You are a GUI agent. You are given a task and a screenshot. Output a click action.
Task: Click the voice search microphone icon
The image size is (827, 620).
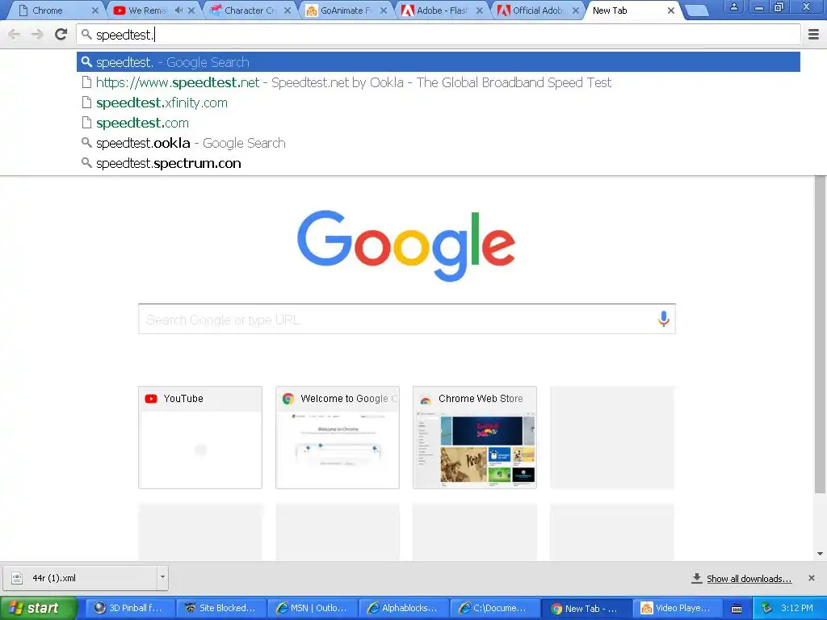tap(664, 319)
